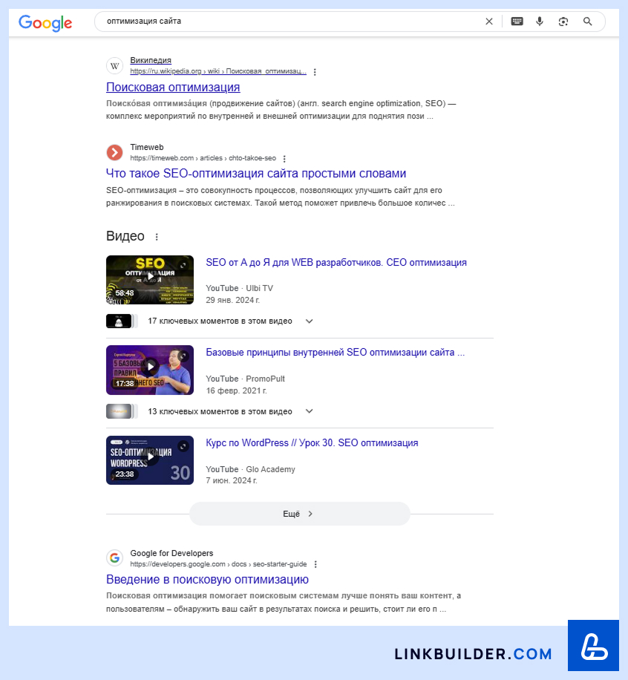Play the Glo Academy WordPress video thumbnail
Image resolution: width=628 pixels, height=680 pixels.
tap(150, 460)
